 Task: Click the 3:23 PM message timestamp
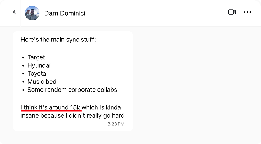(x=116, y=124)
